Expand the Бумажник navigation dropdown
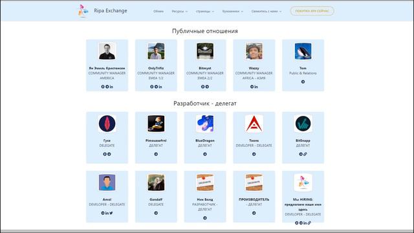This screenshot has height=233, width=414. click(x=233, y=12)
